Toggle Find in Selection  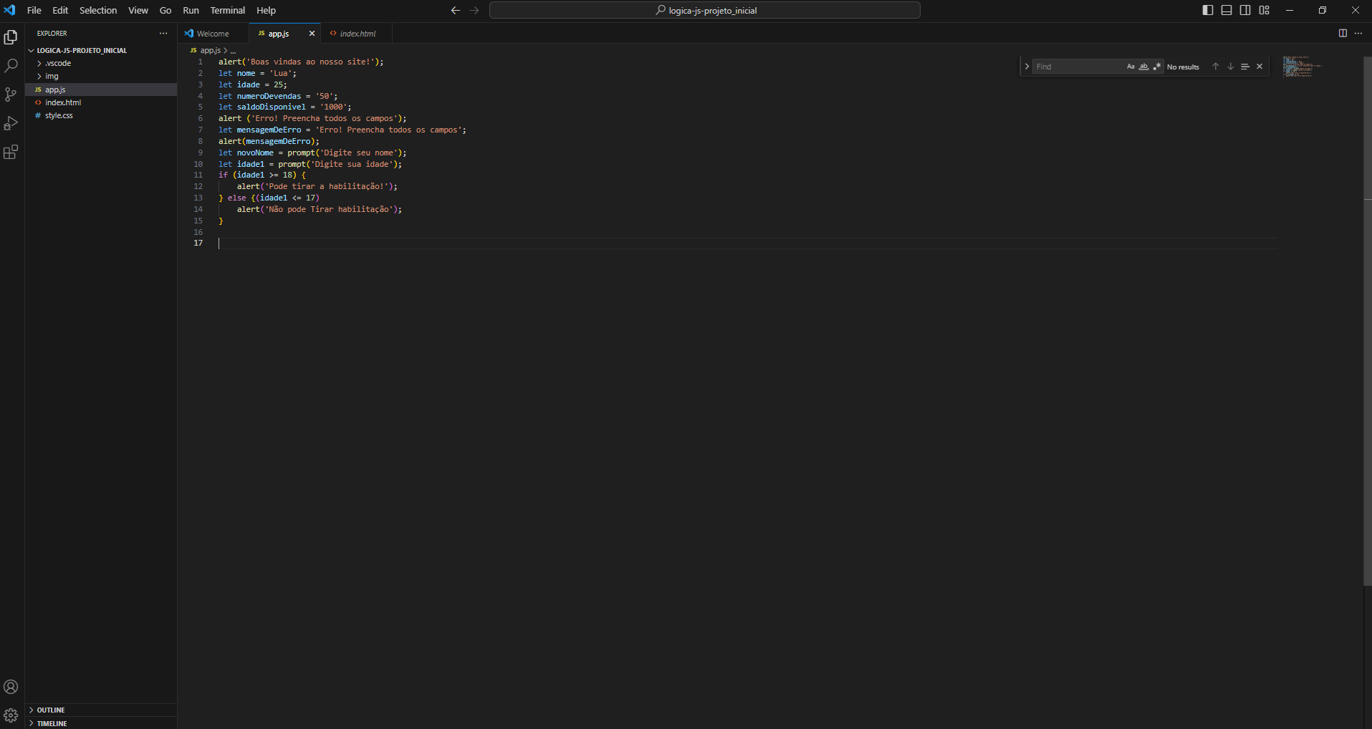1245,67
